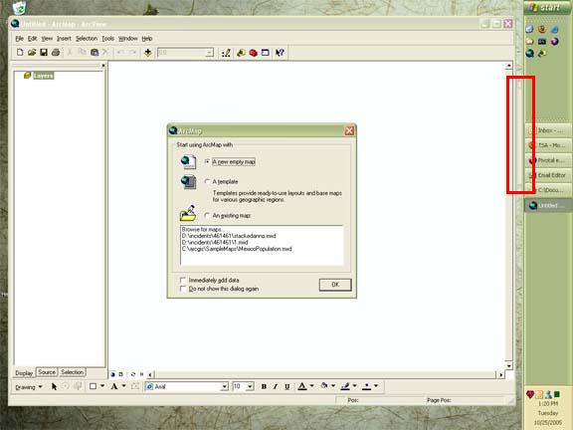Switch to the Source tab
The width and height of the screenshot is (573, 430).
(47, 372)
